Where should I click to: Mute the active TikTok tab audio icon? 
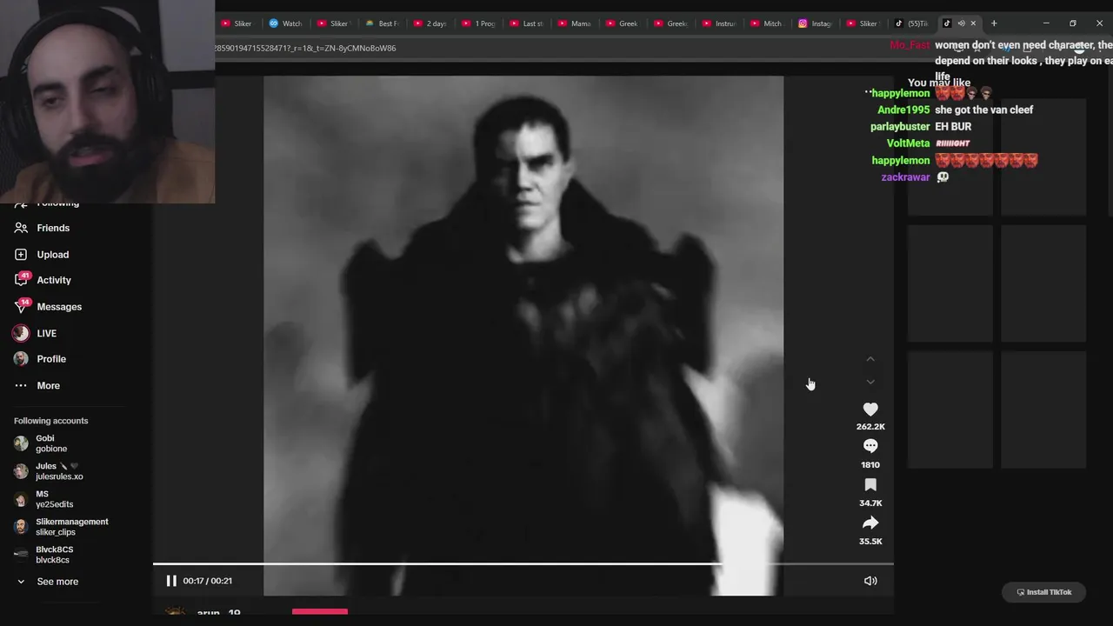[x=961, y=23]
